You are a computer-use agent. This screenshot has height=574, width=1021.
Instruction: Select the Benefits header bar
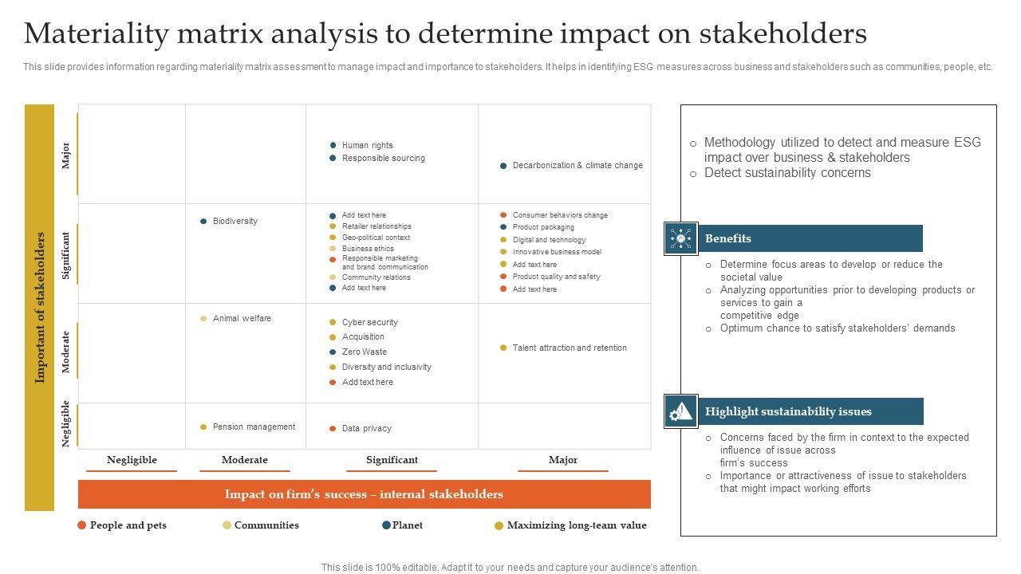pyautogui.click(x=810, y=238)
